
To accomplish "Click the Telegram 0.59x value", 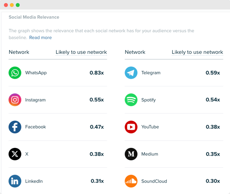I will click(x=213, y=73).
